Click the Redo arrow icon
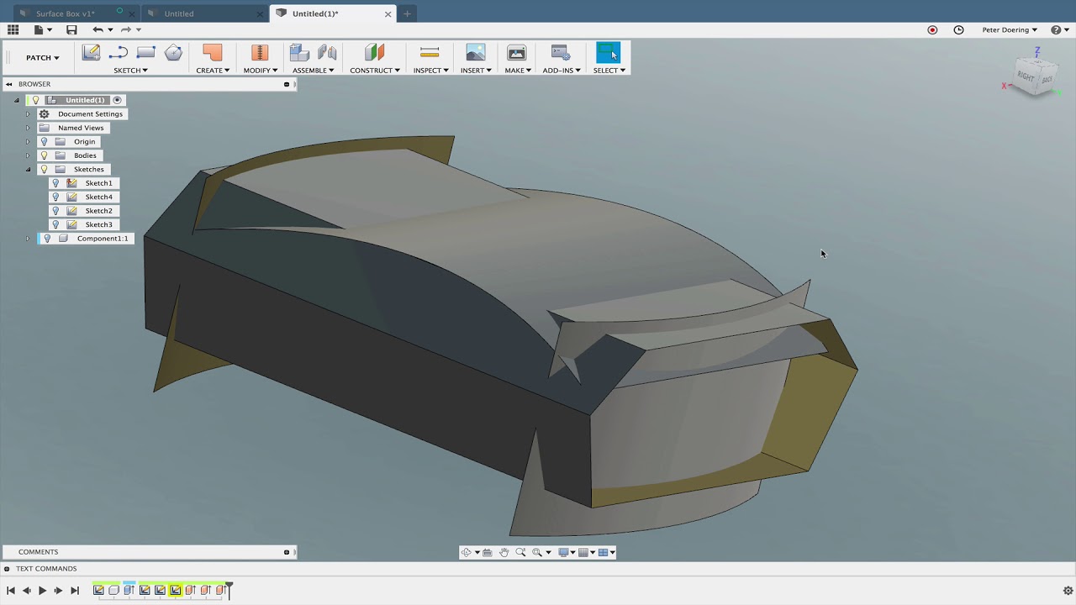 click(x=125, y=29)
